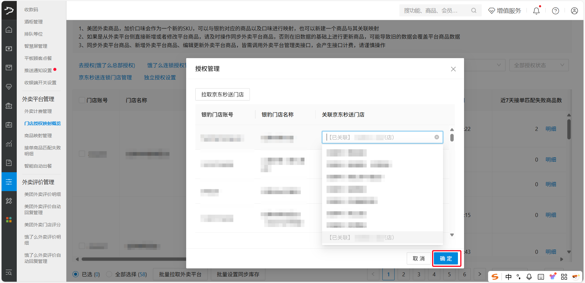Click the Pospal logo icon
The image size is (585, 283).
9,10
